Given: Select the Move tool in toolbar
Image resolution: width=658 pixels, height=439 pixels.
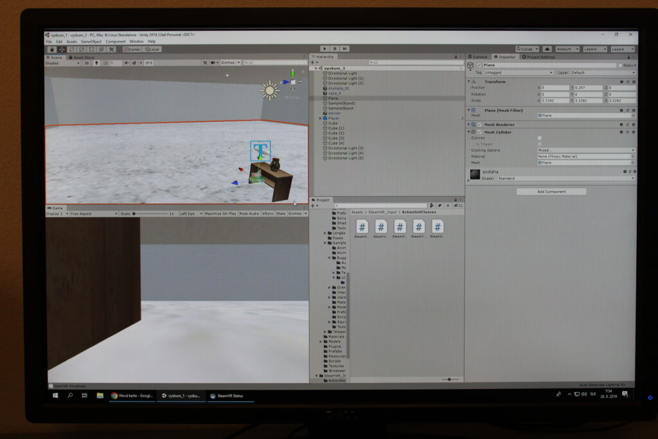Looking at the screenshot, I should click(62, 49).
